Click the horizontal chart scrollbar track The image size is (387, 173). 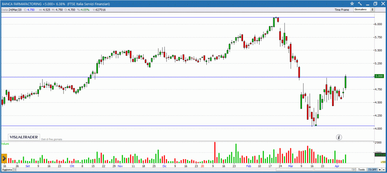click(x=184, y=170)
